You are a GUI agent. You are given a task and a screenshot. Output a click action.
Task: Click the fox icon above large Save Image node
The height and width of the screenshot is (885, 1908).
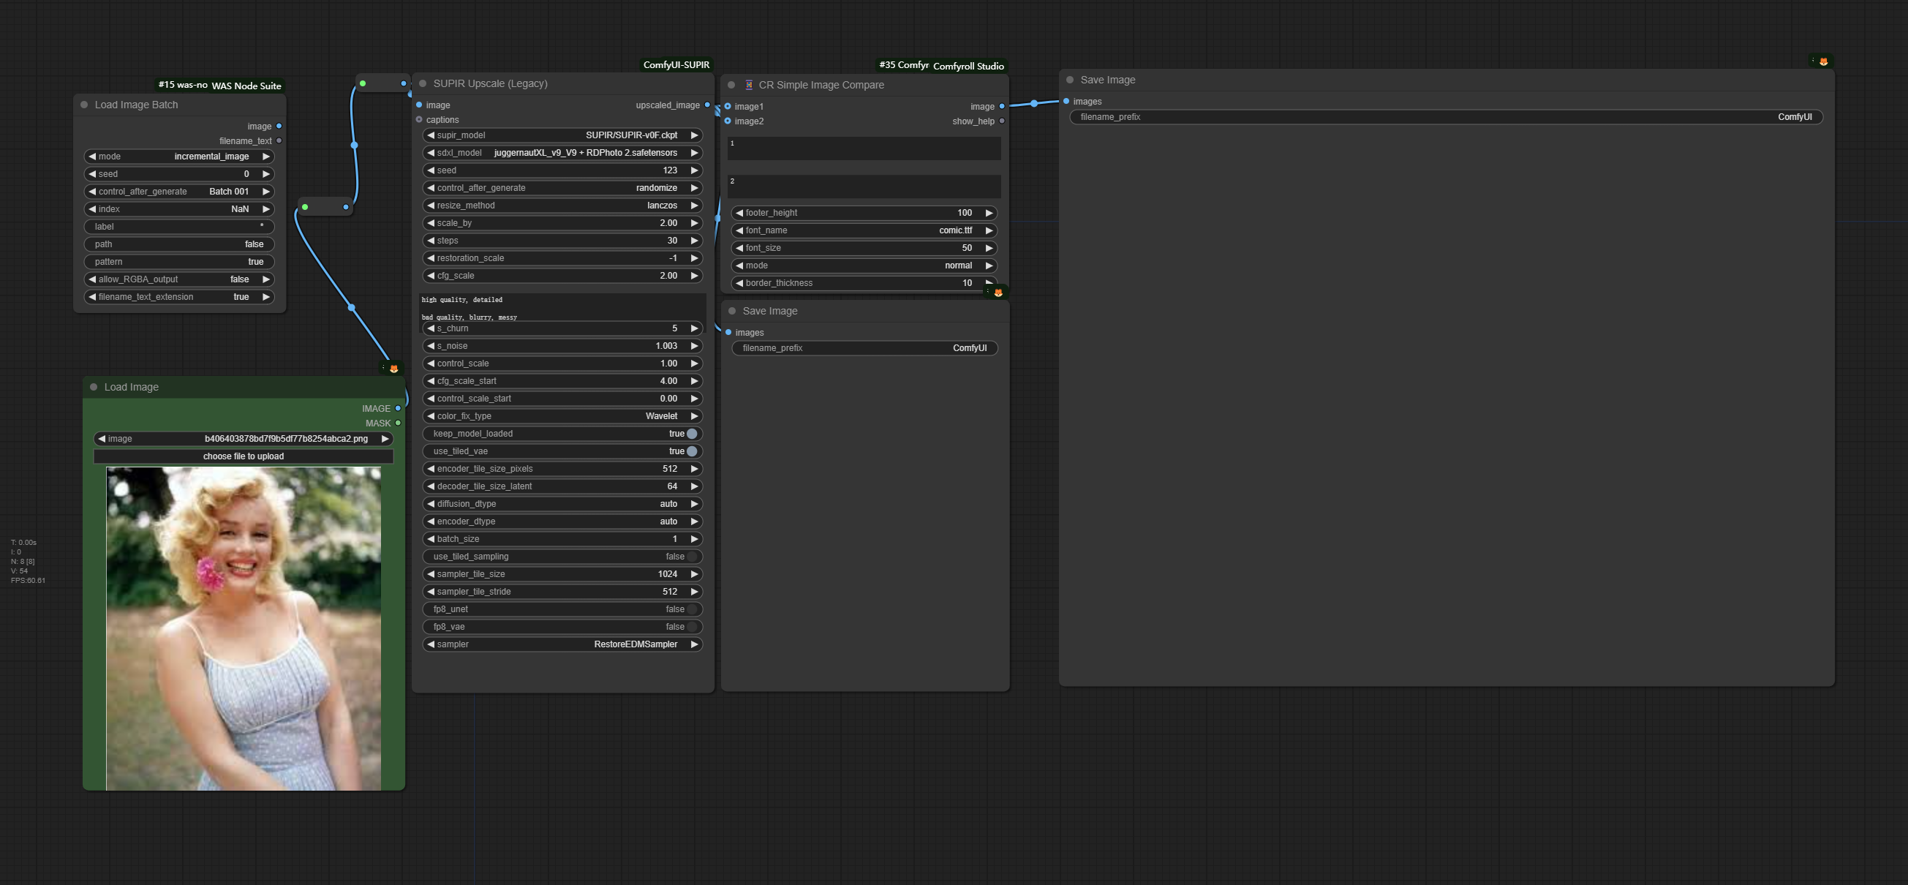coord(1823,61)
